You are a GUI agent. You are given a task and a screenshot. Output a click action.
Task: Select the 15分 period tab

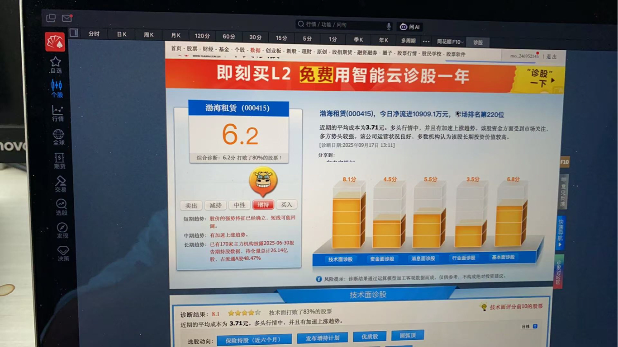281,38
